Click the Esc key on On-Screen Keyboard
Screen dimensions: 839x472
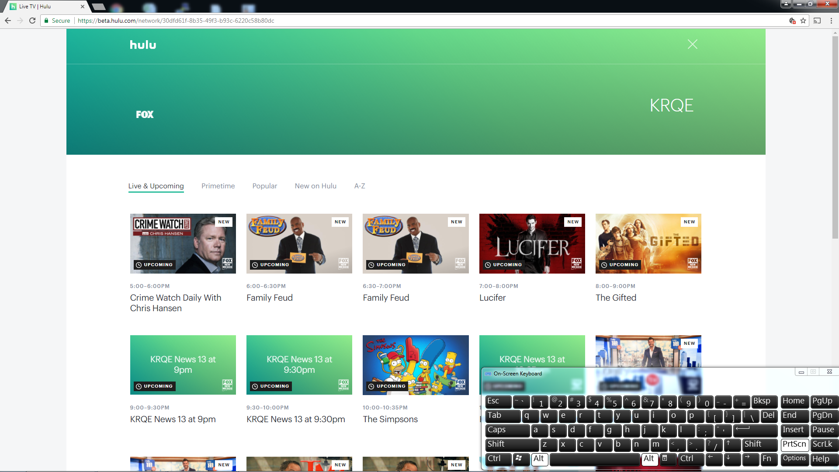pyautogui.click(x=498, y=402)
